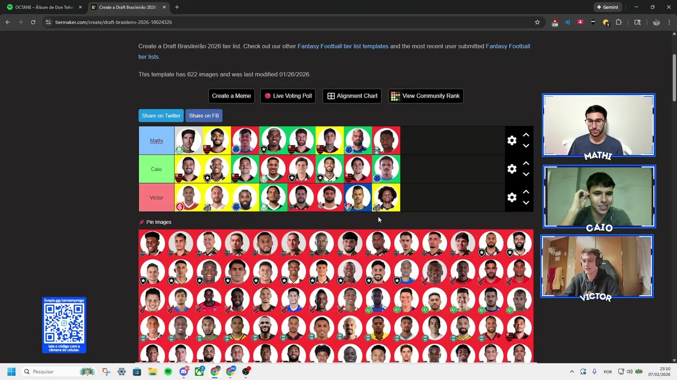Bookmark this page with star icon
This screenshot has height=380, width=677.
click(537, 22)
